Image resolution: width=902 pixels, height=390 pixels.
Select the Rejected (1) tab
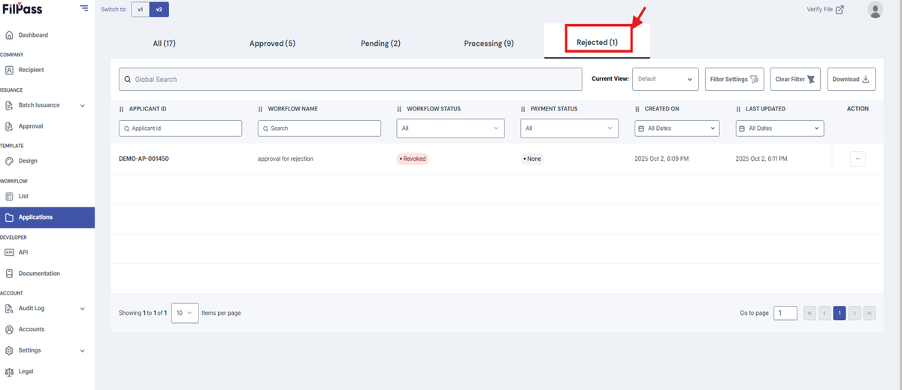point(597,42)
